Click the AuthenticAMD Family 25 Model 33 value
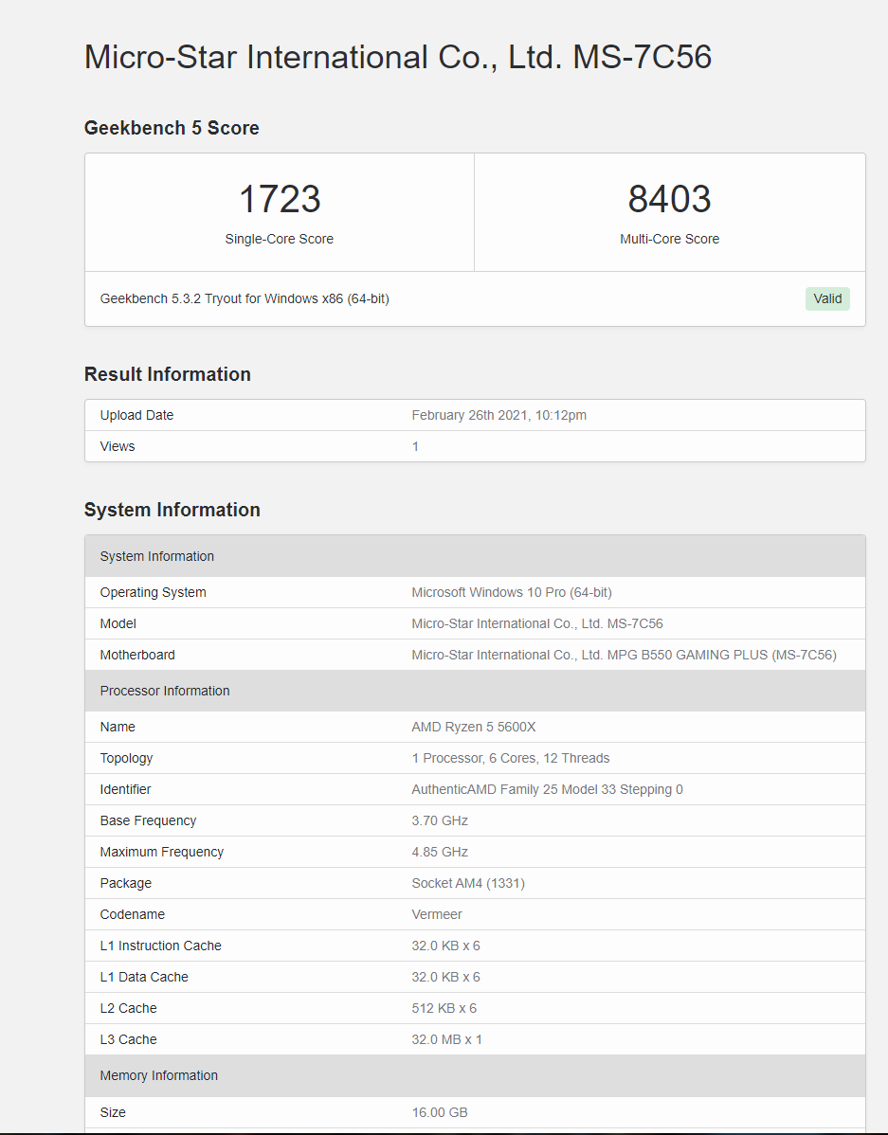This screenshot has height=1135, width=888. [x=547, y=789]
